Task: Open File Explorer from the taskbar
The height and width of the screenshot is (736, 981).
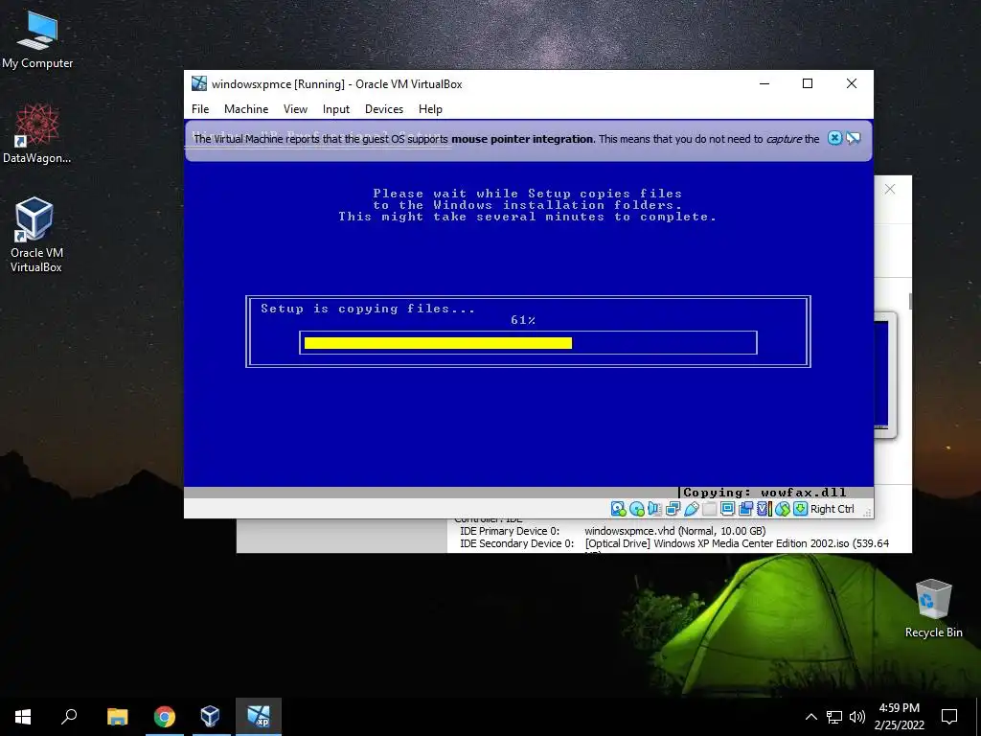Action: [118, 717]
